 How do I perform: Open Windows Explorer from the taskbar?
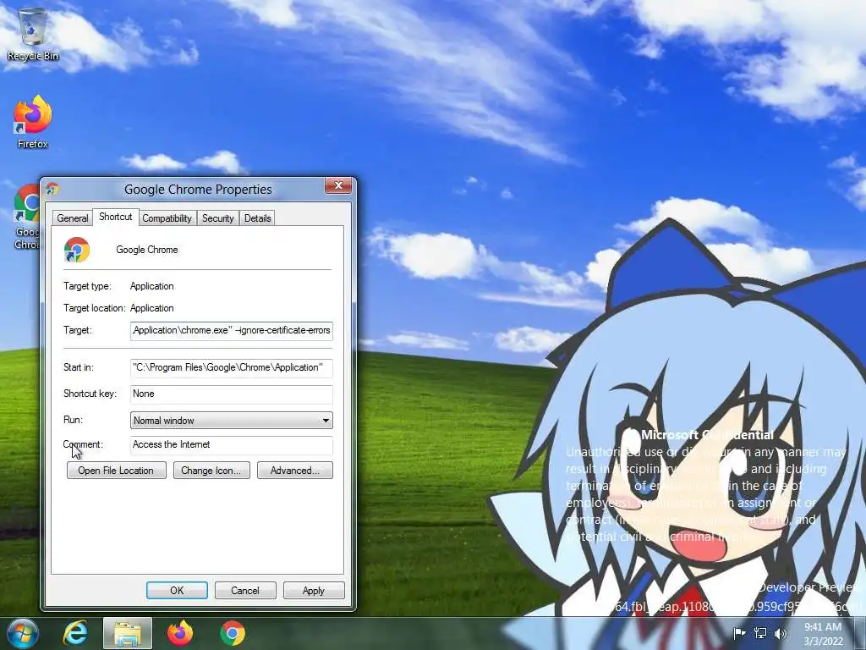pyautogui.click(x=127, y=633)
